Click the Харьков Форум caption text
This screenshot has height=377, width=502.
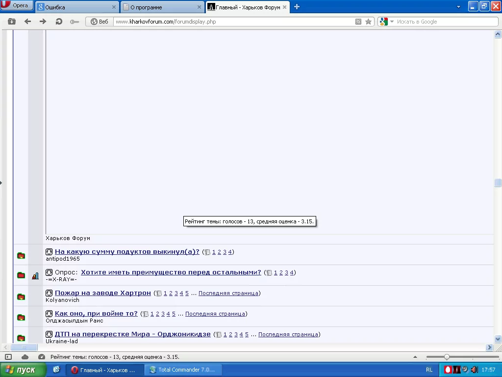click(x=68, y=238)
